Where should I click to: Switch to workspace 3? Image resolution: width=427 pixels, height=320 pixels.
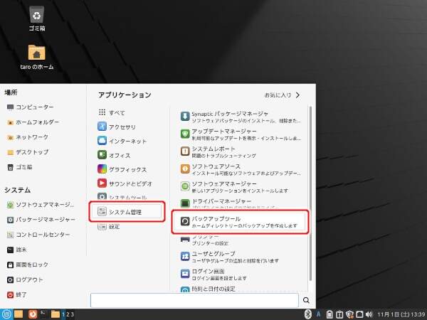click(x=72, y=314)
